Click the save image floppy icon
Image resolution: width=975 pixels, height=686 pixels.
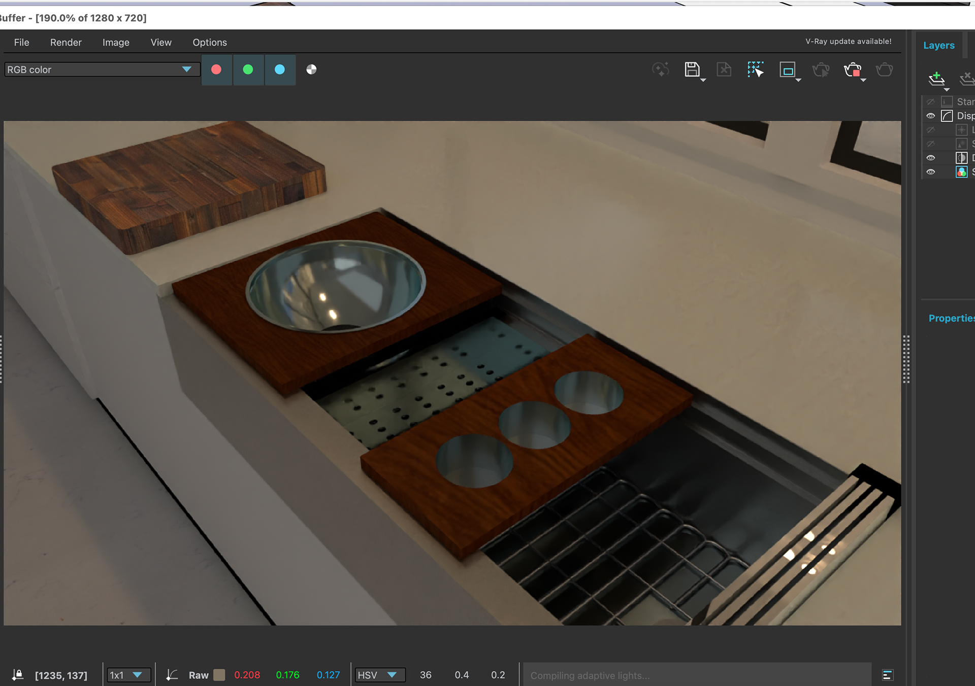(x=692, y=70)
